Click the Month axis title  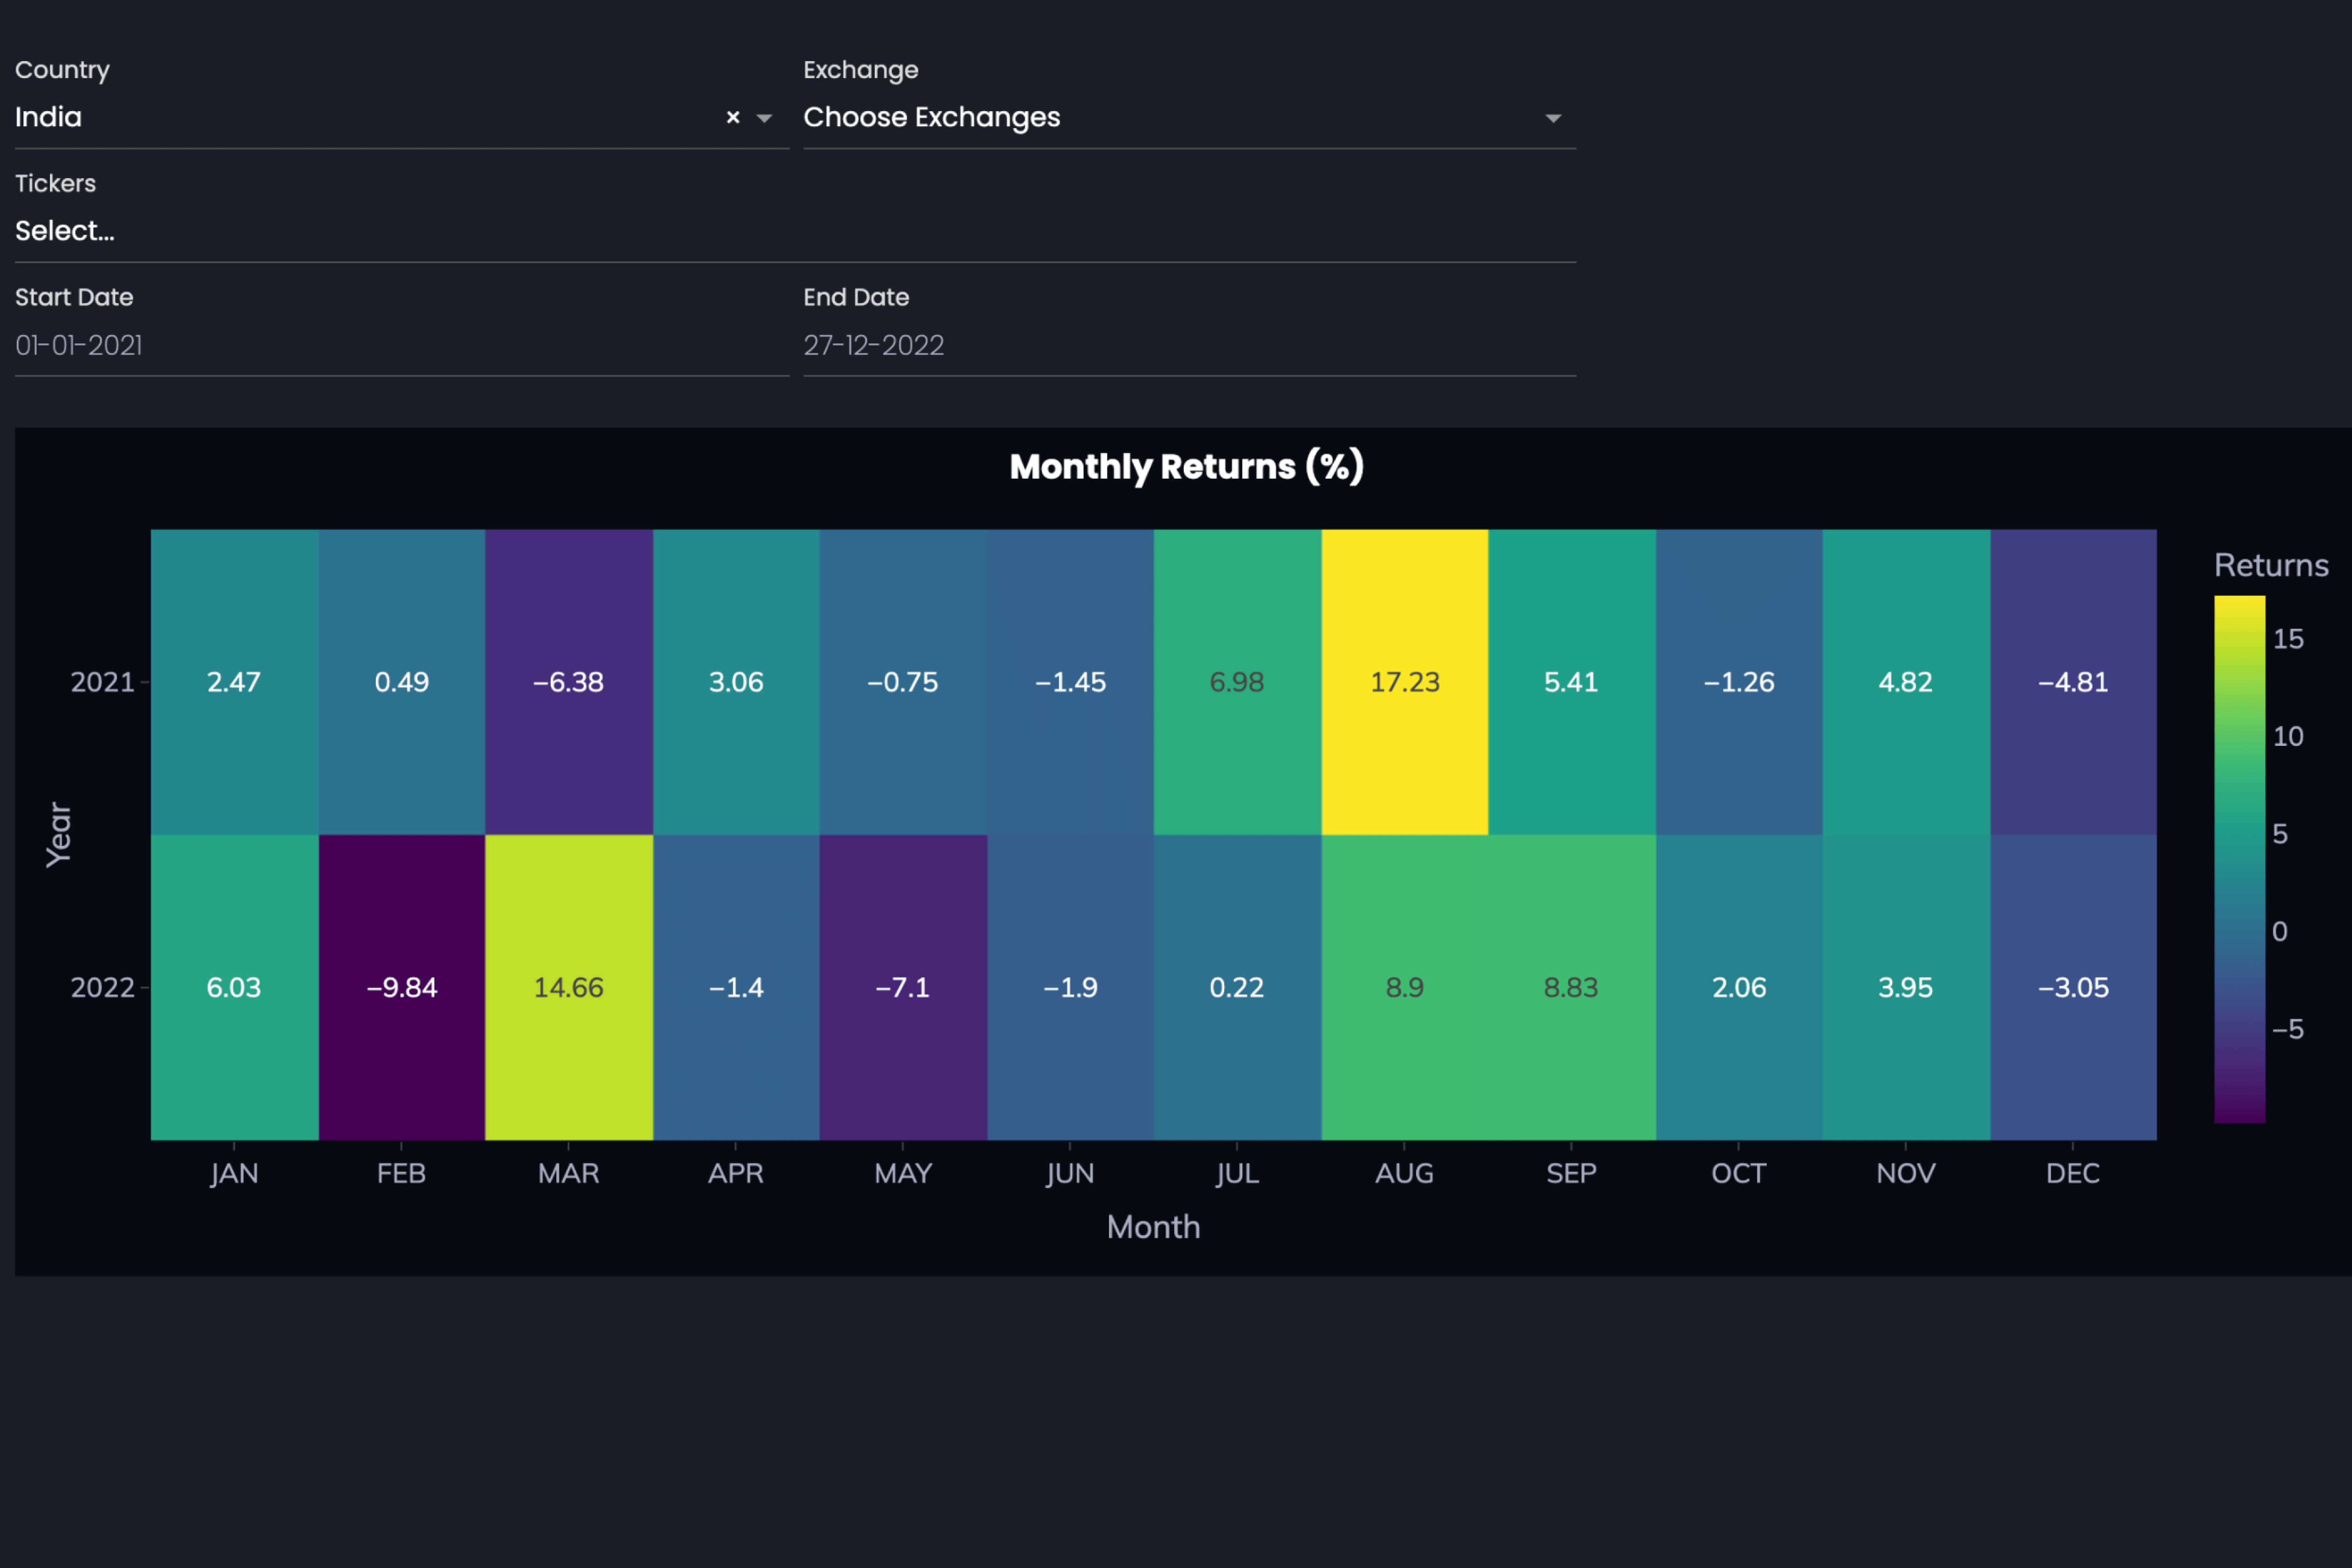(x=1153, y=1227)
